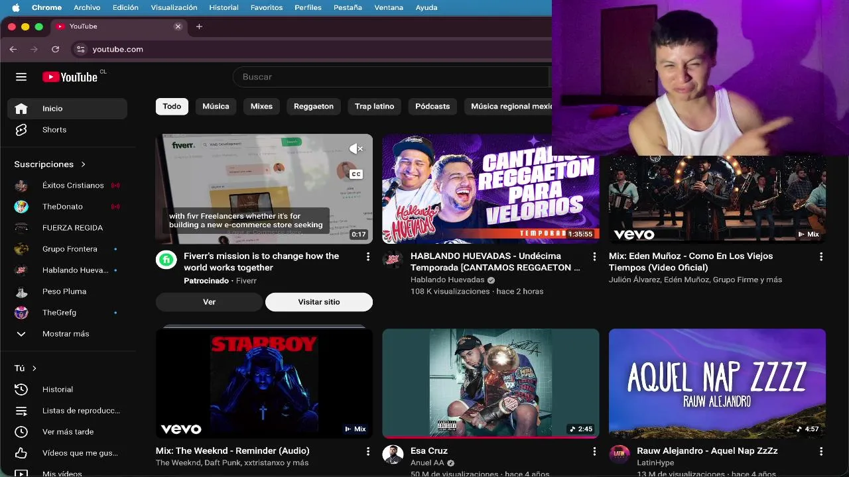The height and width of the screenshot is (477, 849).
Task: Open Fiverr channel avatar under the ad
Action: pyautogui.click(x=166, y=260)
